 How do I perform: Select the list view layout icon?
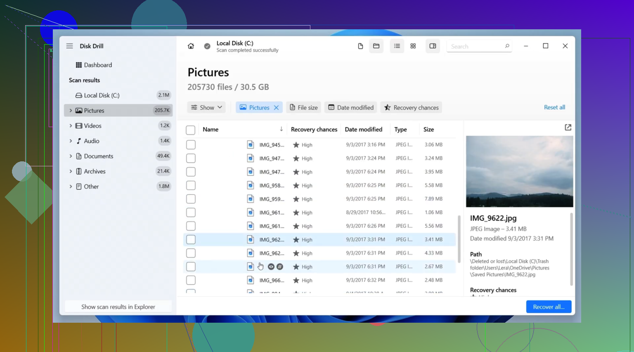pyautogui.click(x=397, y=46)
